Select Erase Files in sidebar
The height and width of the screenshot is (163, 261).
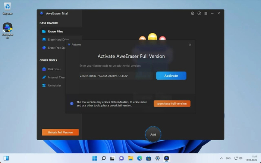(x=55, y=32)
